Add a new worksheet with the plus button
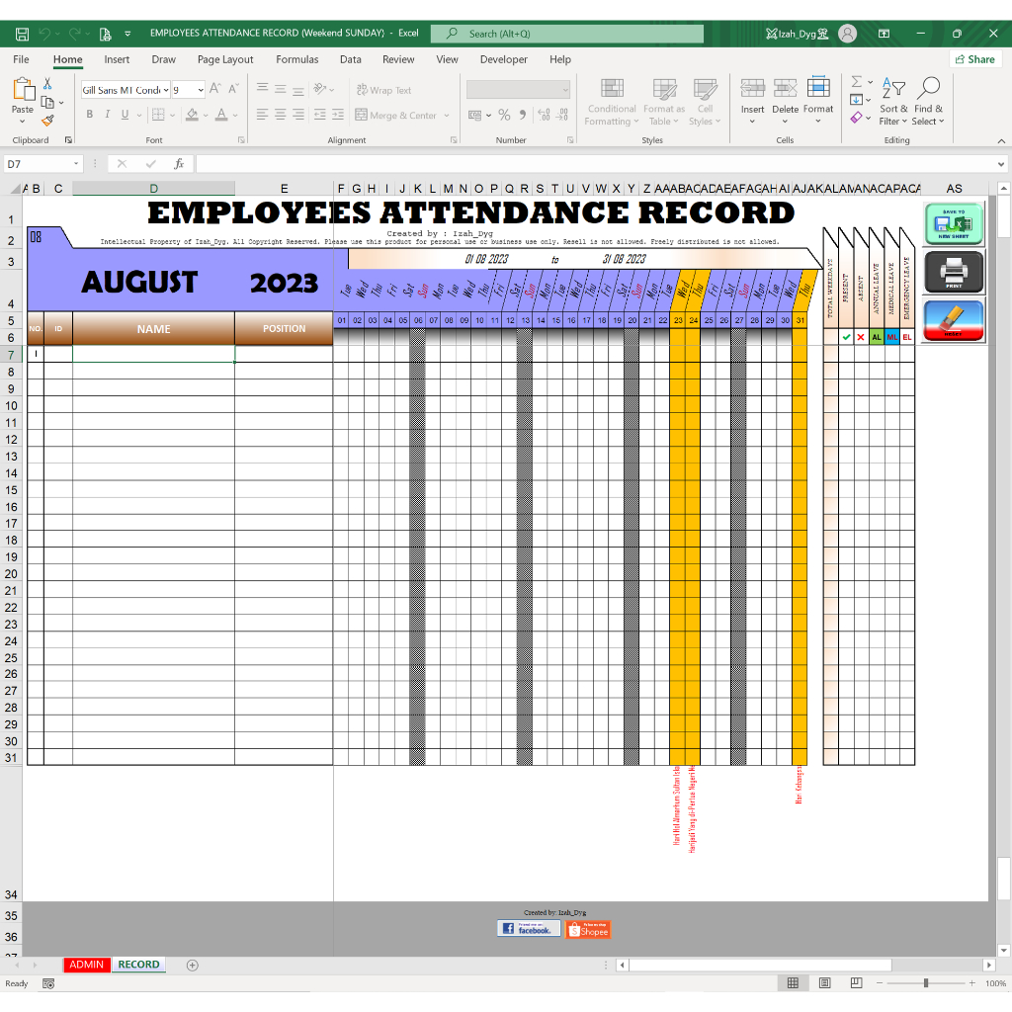This screenshot has width=1012, height=1012. [x=191, y=964]
